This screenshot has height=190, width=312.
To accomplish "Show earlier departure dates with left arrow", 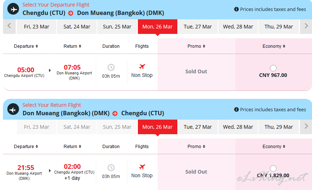I will pyautogui.click(x=9, y=26).
